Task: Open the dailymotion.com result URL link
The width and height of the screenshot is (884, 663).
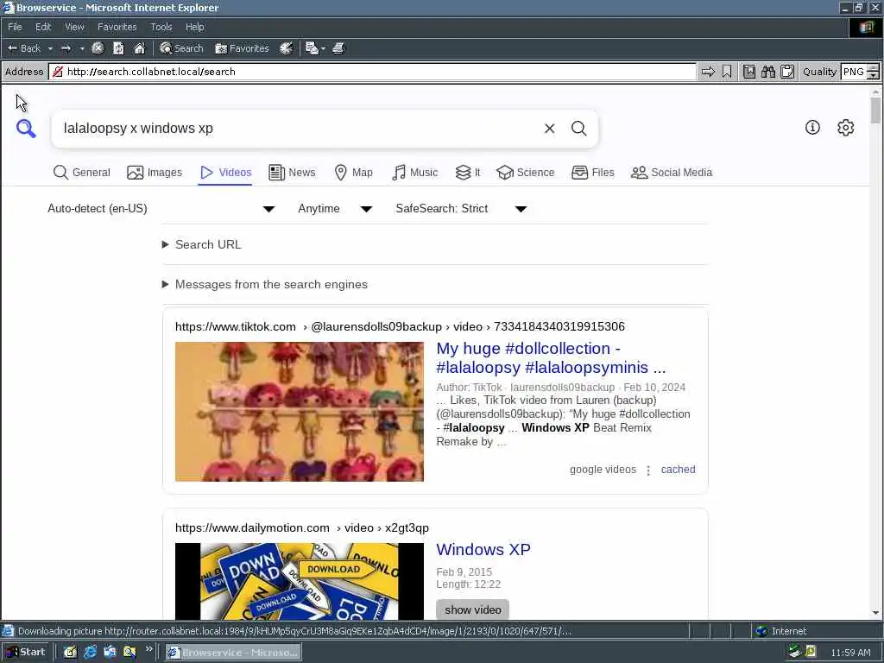Action: click(301, 528)
